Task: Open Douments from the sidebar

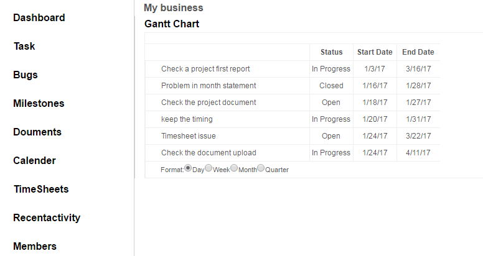Action: point(37,132)
